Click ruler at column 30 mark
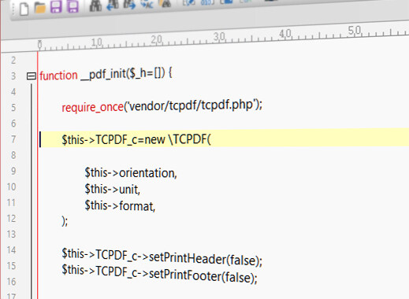The width and height of the screenshot is (409, 299). coord(219,37)
